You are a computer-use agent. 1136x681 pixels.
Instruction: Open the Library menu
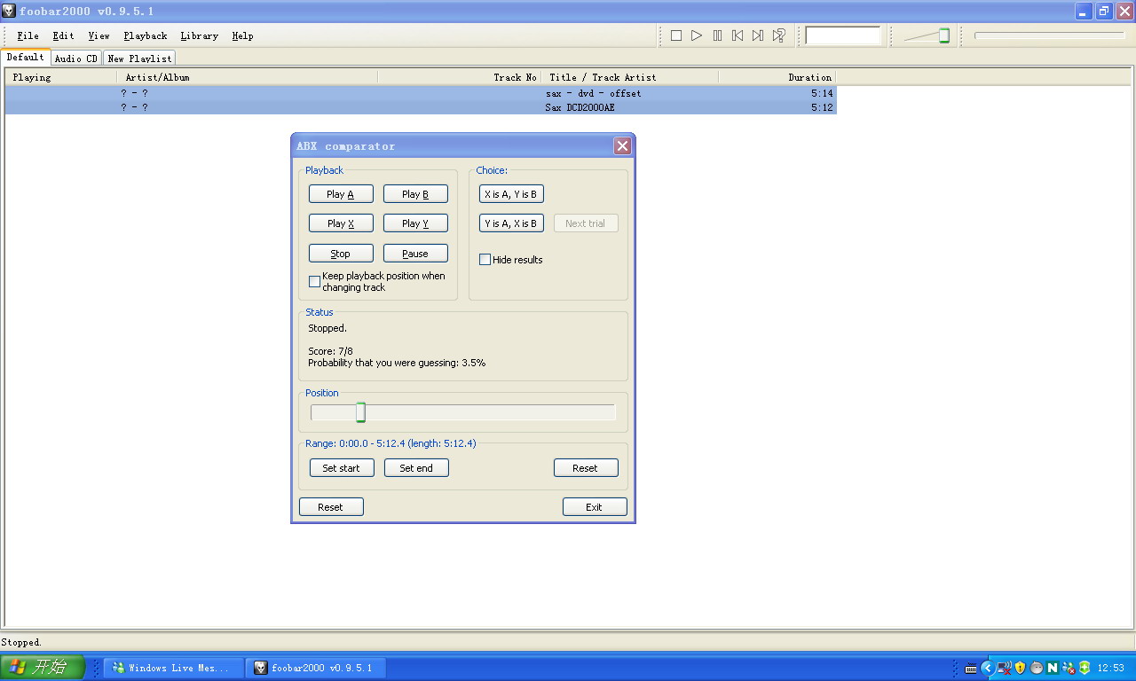tap(199, 36)
